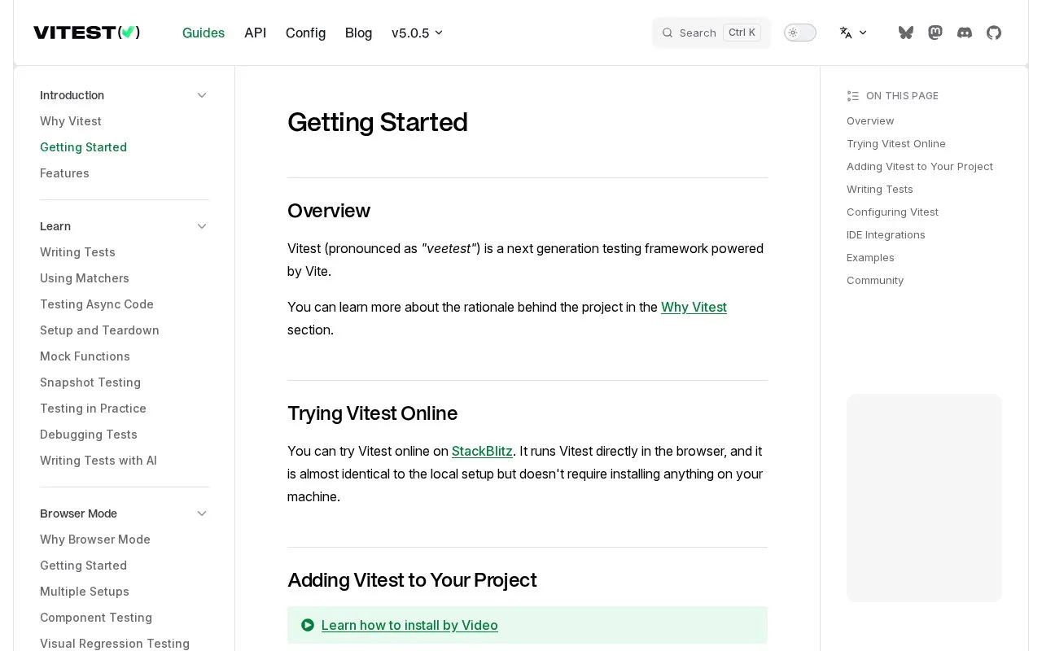Open the GitHub repository icon
The height and width of the screenshot is (651, 1042).
994,33
